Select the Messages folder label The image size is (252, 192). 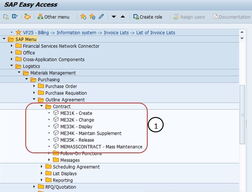click(x=70, y=160)
